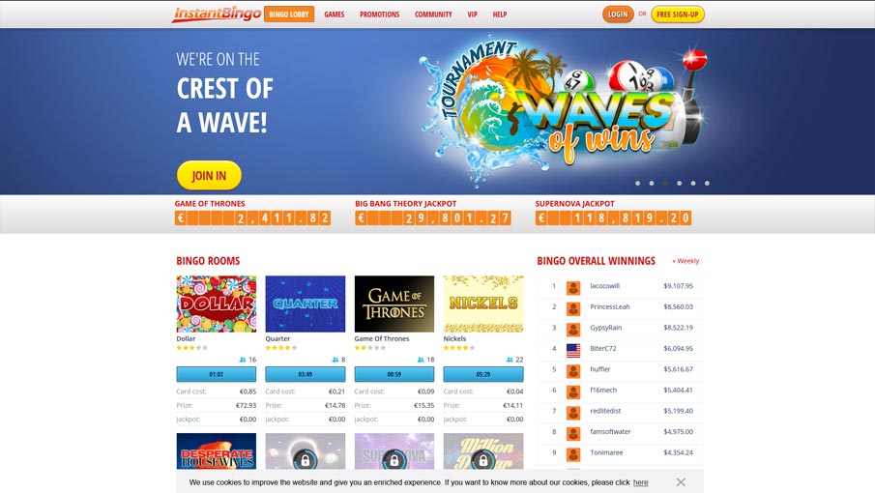Follow the cookie info 'here' link
The height and width of the screenshot is (493, 875).
[641, 482]
